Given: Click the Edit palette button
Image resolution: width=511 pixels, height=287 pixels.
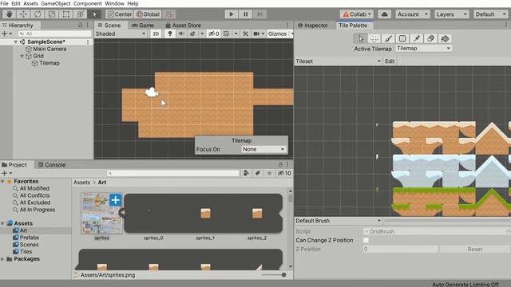Looking at the screenshot, I should coord(390,61).
